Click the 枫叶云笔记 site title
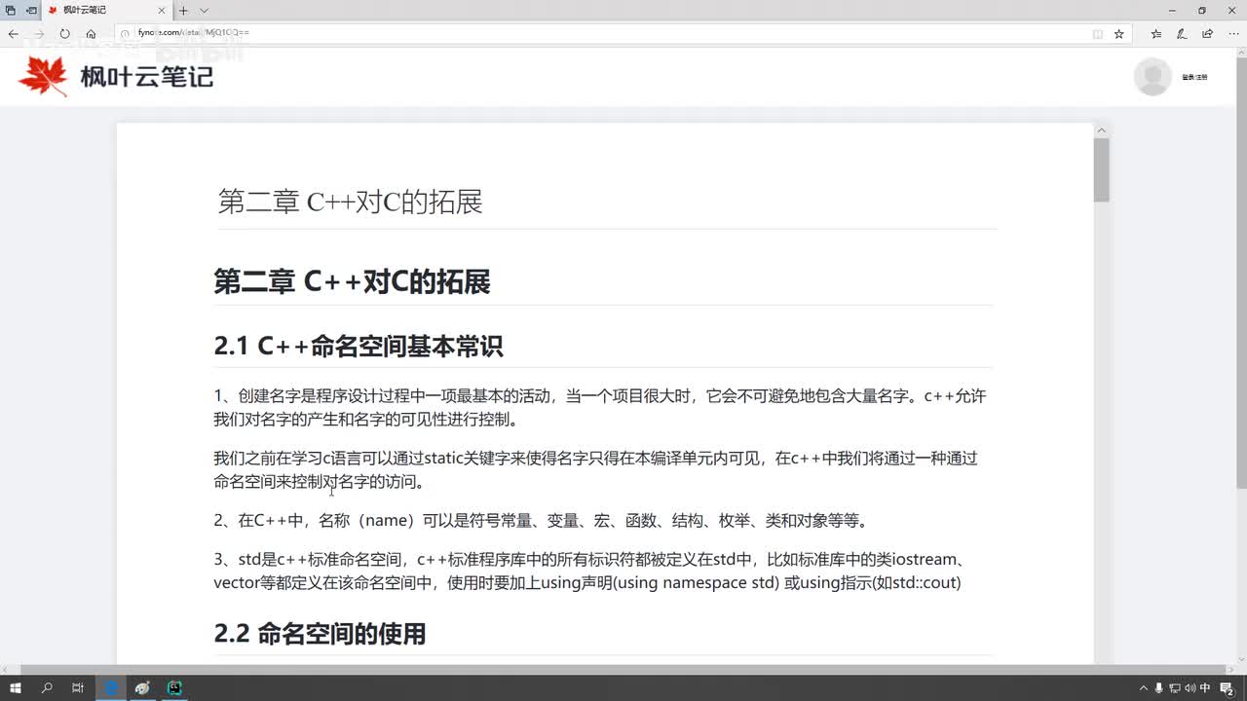This screenshot has width=1247, height=701. pos(146,76)
